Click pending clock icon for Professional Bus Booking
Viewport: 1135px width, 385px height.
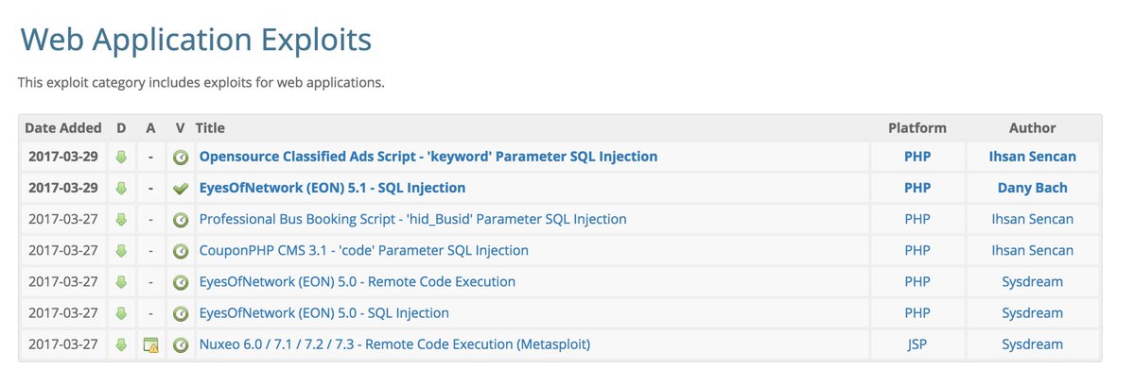point(180,219)
